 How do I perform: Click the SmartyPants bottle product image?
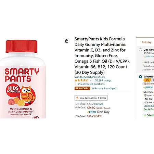tap(23, 79)
